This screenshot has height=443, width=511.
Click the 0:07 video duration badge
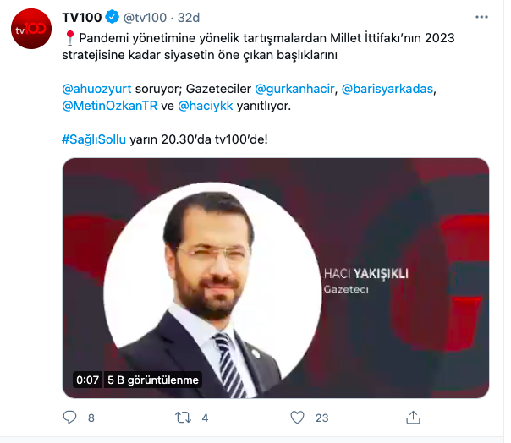(x=87, y=380)
